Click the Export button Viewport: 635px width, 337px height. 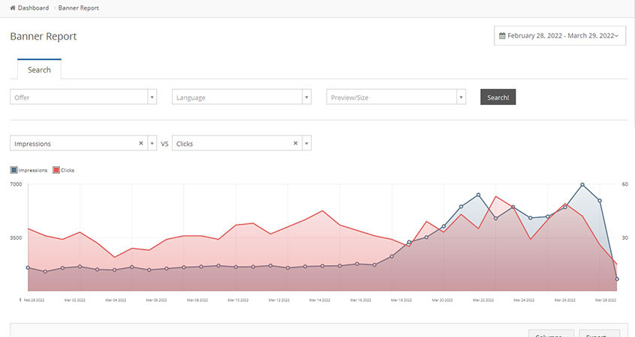(x=599, y=334)
